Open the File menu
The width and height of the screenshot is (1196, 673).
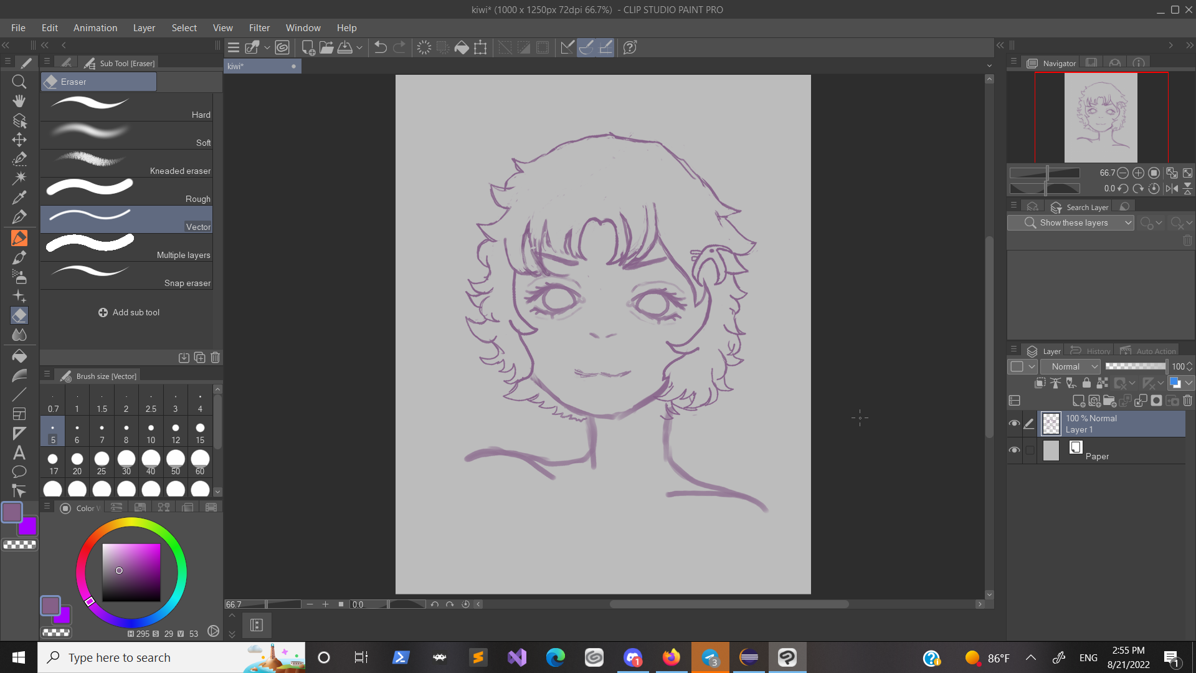coord(18,28)
